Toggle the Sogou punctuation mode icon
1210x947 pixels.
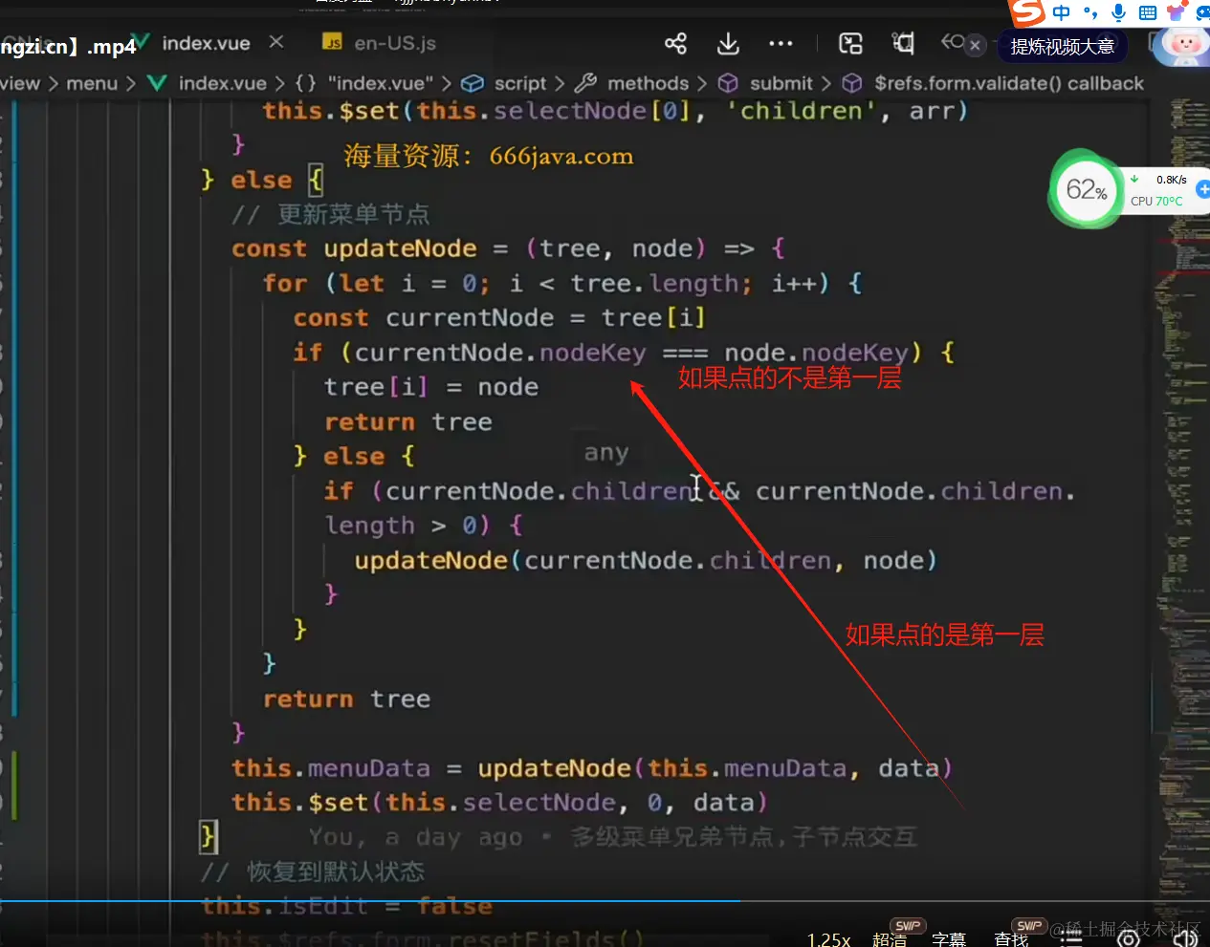[x=1090, y=12]
